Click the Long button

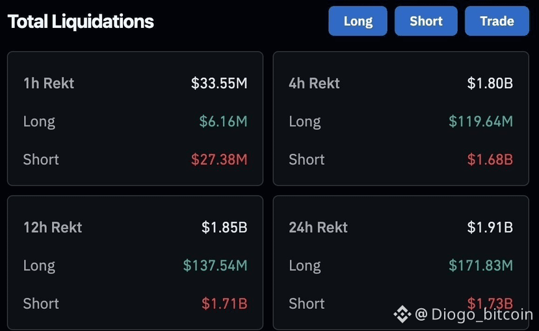(x=358, y=21)
